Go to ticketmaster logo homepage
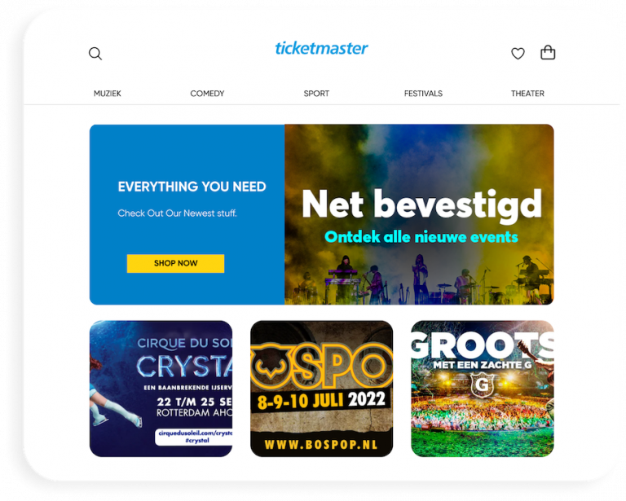Screen dimensions: 626x501 click(x=321, y=48)
